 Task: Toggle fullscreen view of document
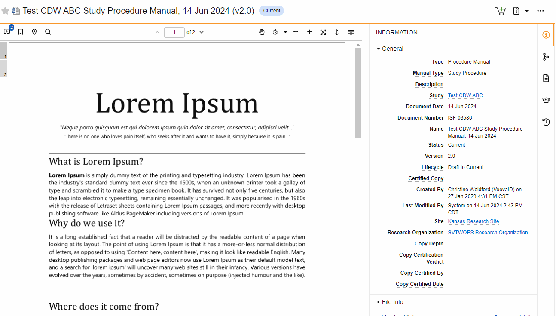coord(323,32)
